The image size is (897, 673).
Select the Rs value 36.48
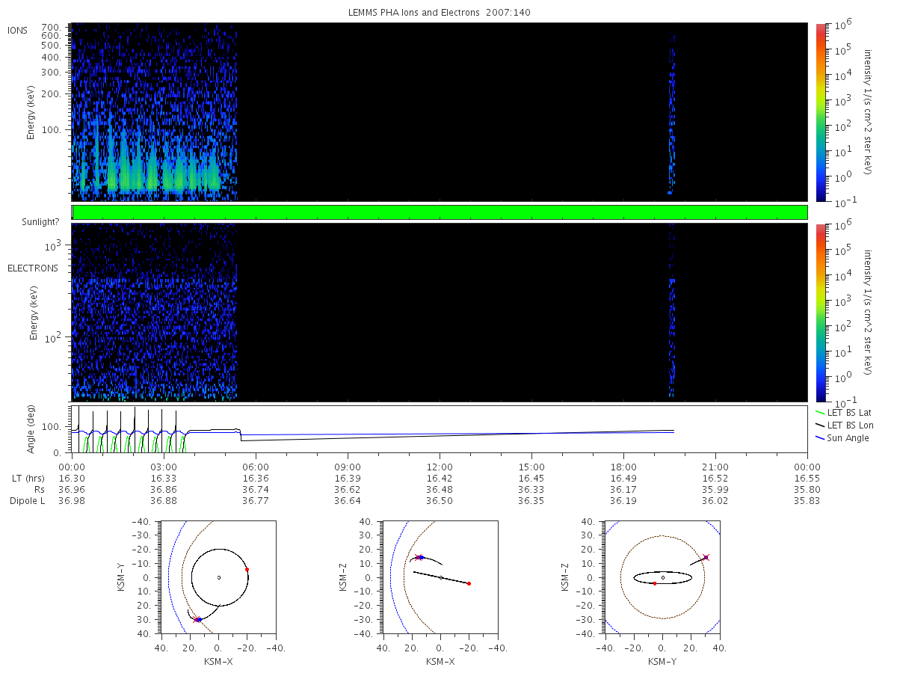[x=440, y=489]
